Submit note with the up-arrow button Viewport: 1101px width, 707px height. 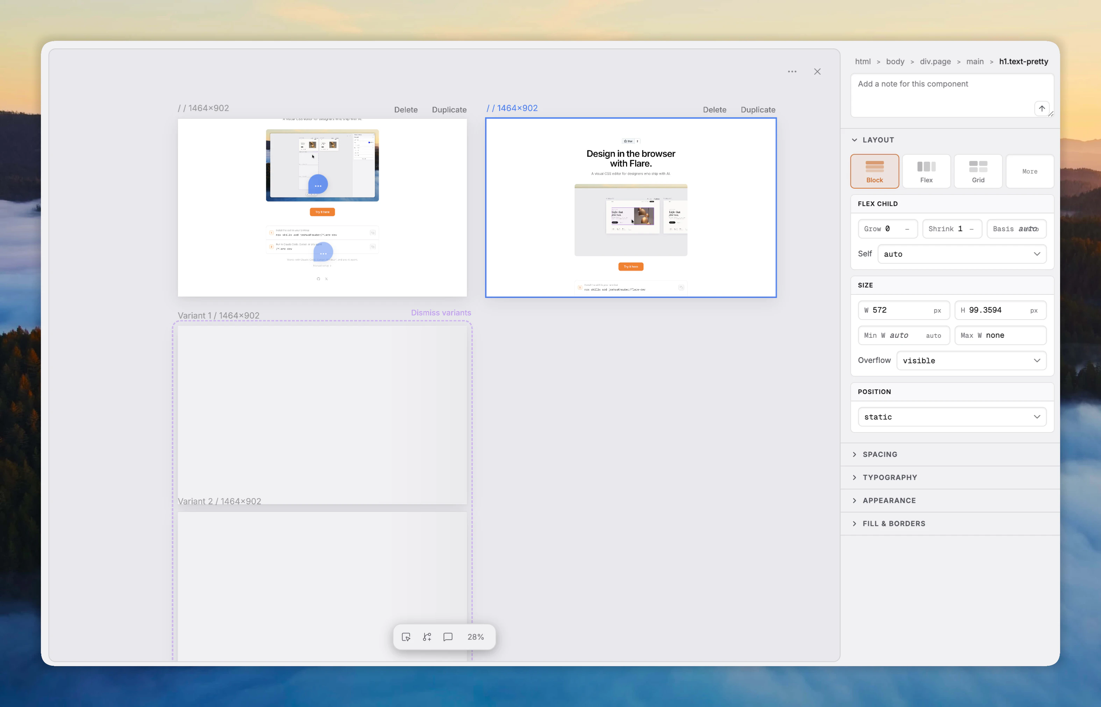pos(1042,108)
